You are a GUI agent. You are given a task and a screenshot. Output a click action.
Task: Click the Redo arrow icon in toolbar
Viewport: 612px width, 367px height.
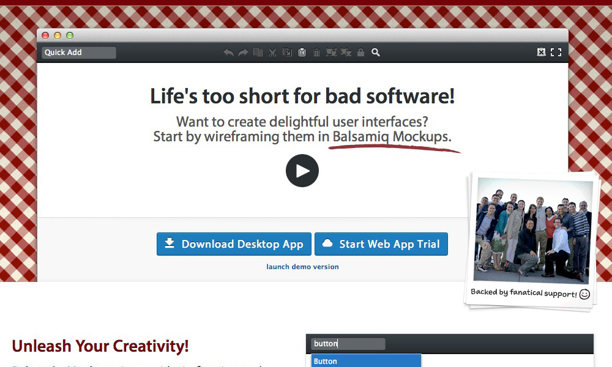(x=243, y=52)
